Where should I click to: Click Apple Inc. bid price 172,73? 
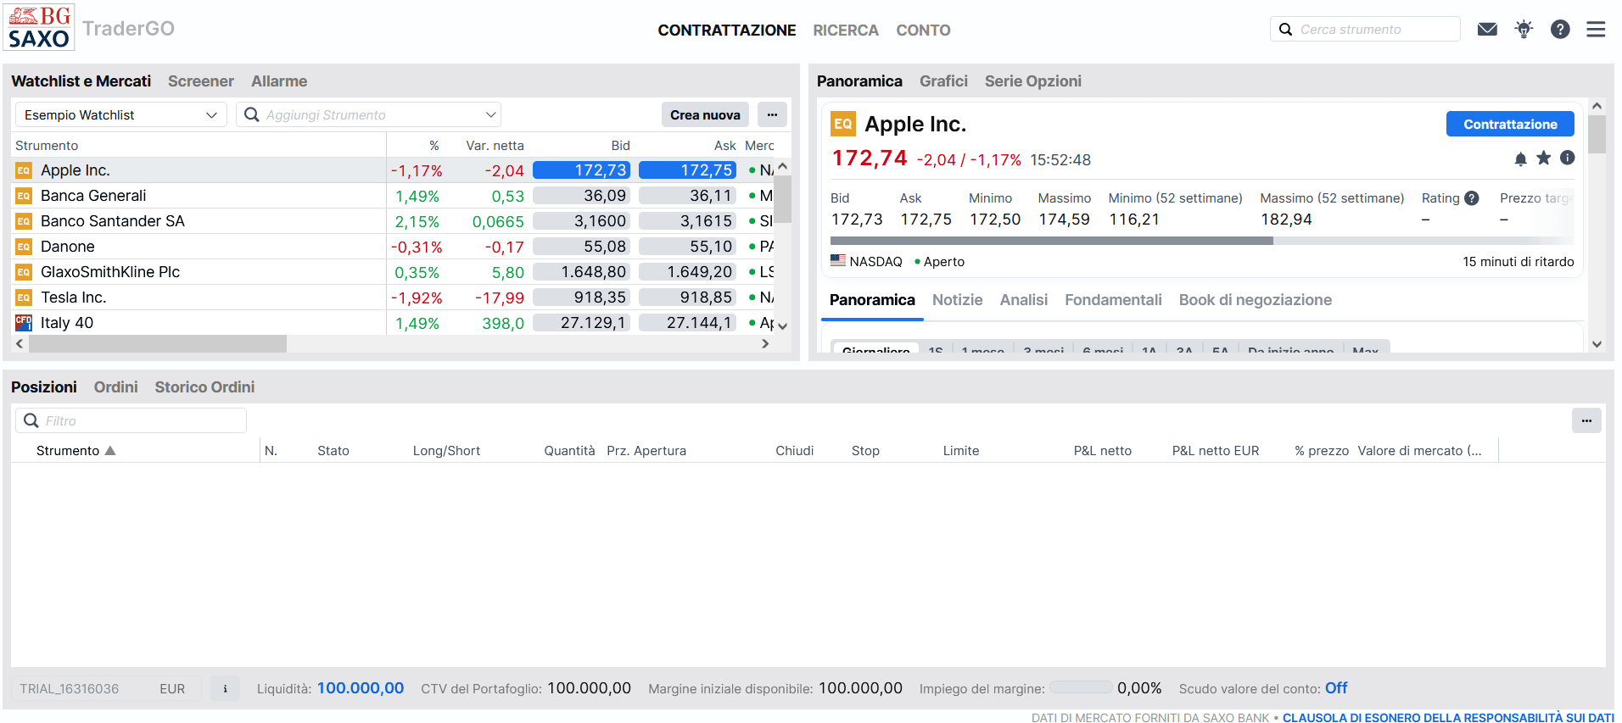coord(581,170)
